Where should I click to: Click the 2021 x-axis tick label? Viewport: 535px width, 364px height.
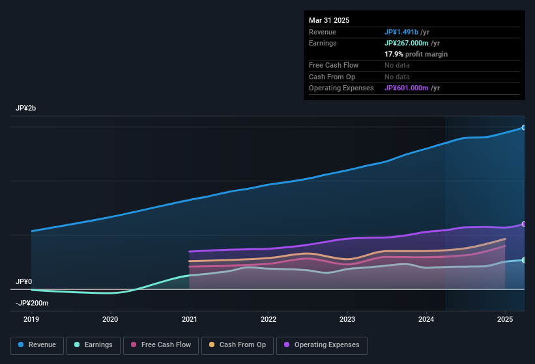point(190,319)
